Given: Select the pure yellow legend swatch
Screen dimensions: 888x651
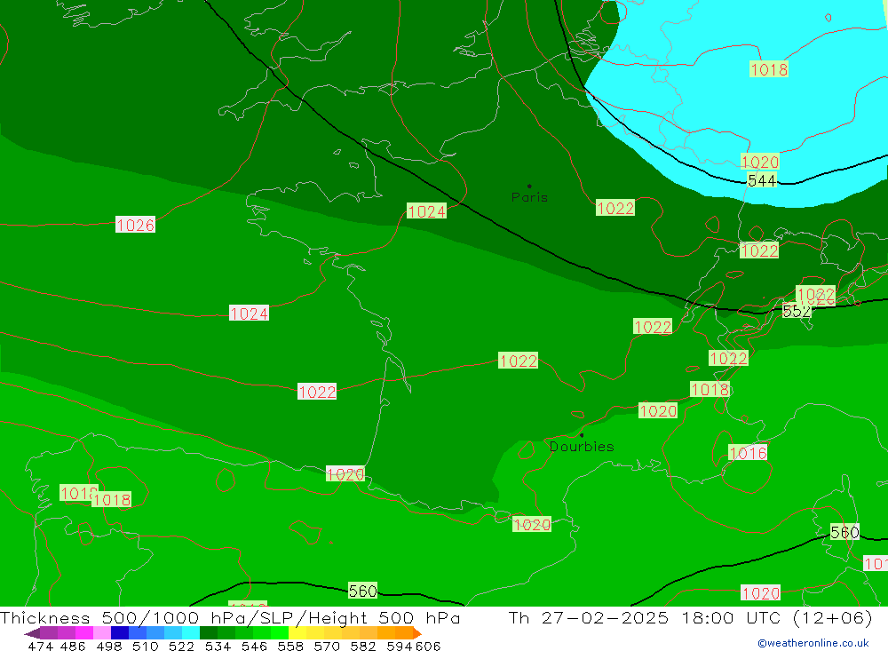Looking at the screenshot, I should [297, 633].
